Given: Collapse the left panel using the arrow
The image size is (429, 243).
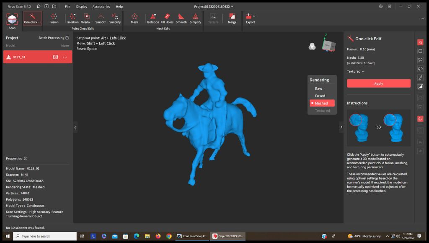Looking at the screenshot, I should [x=75, y=127].
